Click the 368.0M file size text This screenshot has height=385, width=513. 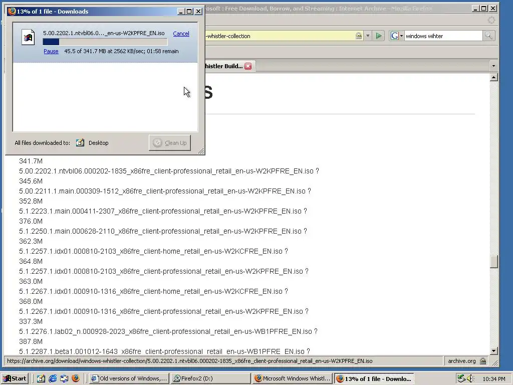pos(31,301)
